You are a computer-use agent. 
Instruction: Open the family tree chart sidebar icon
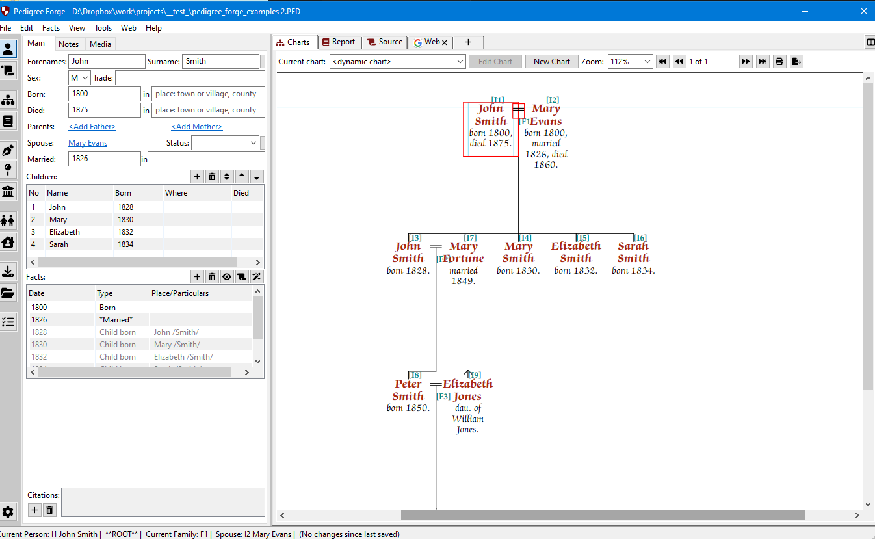tap(8, 99)
